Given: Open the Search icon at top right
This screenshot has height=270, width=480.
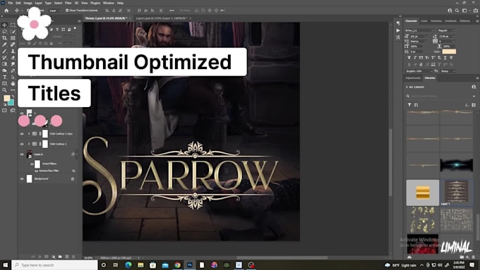Looking at the screenshot, I should (457, 11).
